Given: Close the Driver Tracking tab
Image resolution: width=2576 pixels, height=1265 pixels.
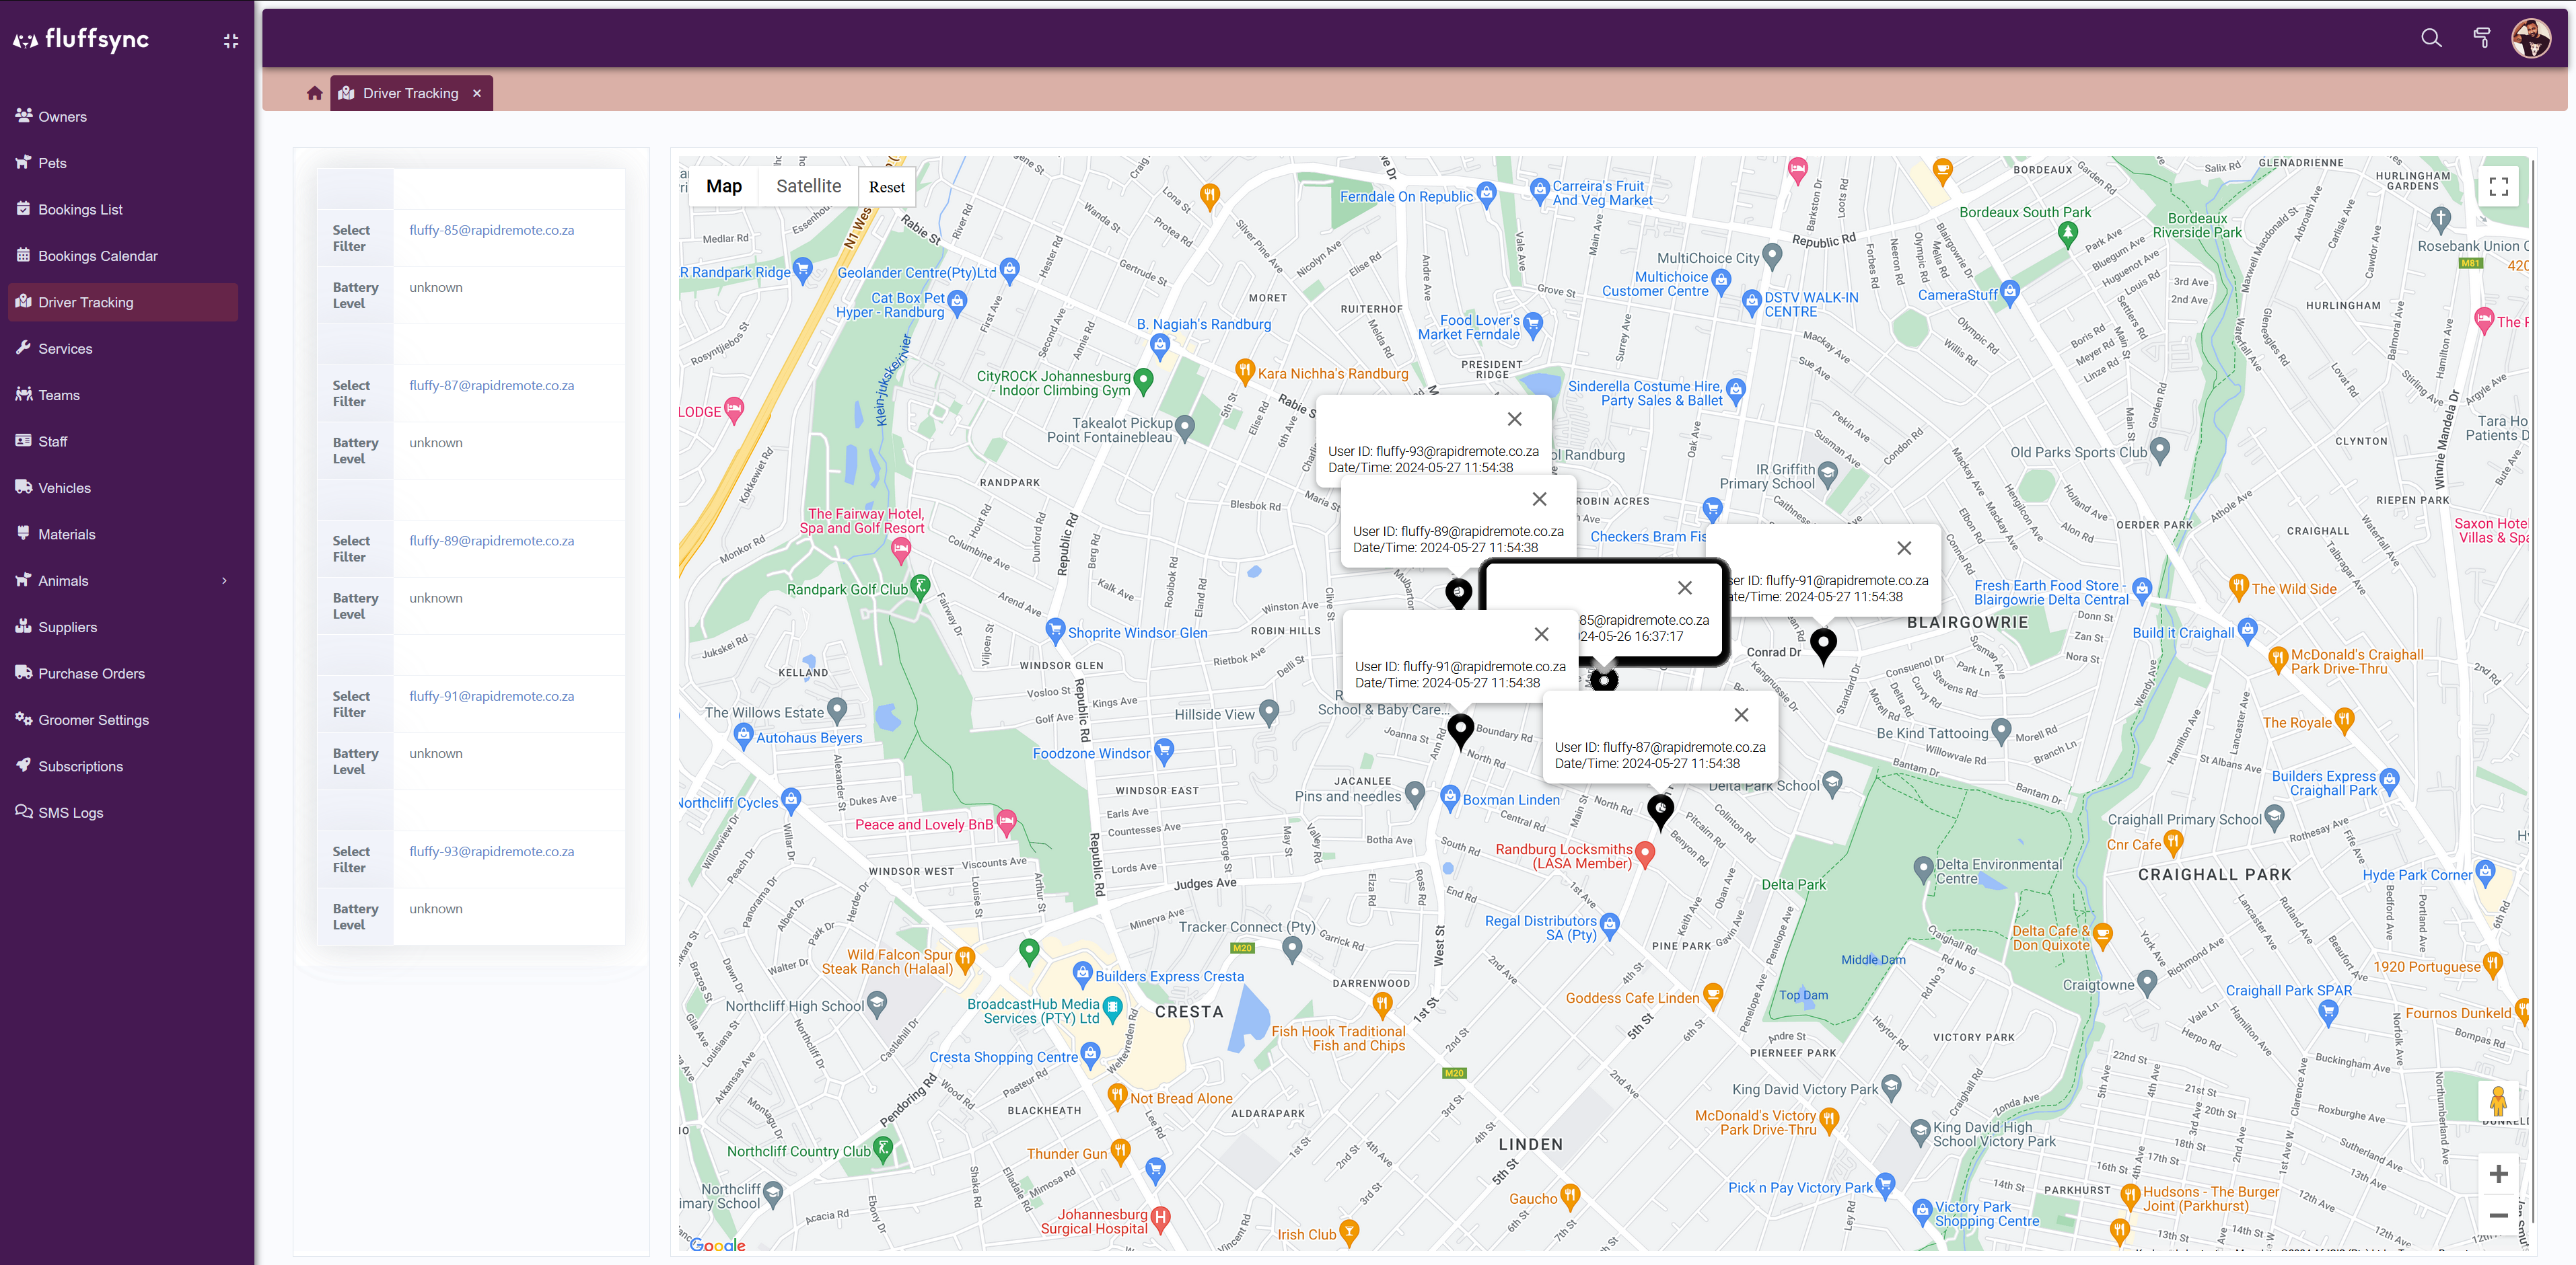Looking at the screenshot, I should click(x=477, y=93).
